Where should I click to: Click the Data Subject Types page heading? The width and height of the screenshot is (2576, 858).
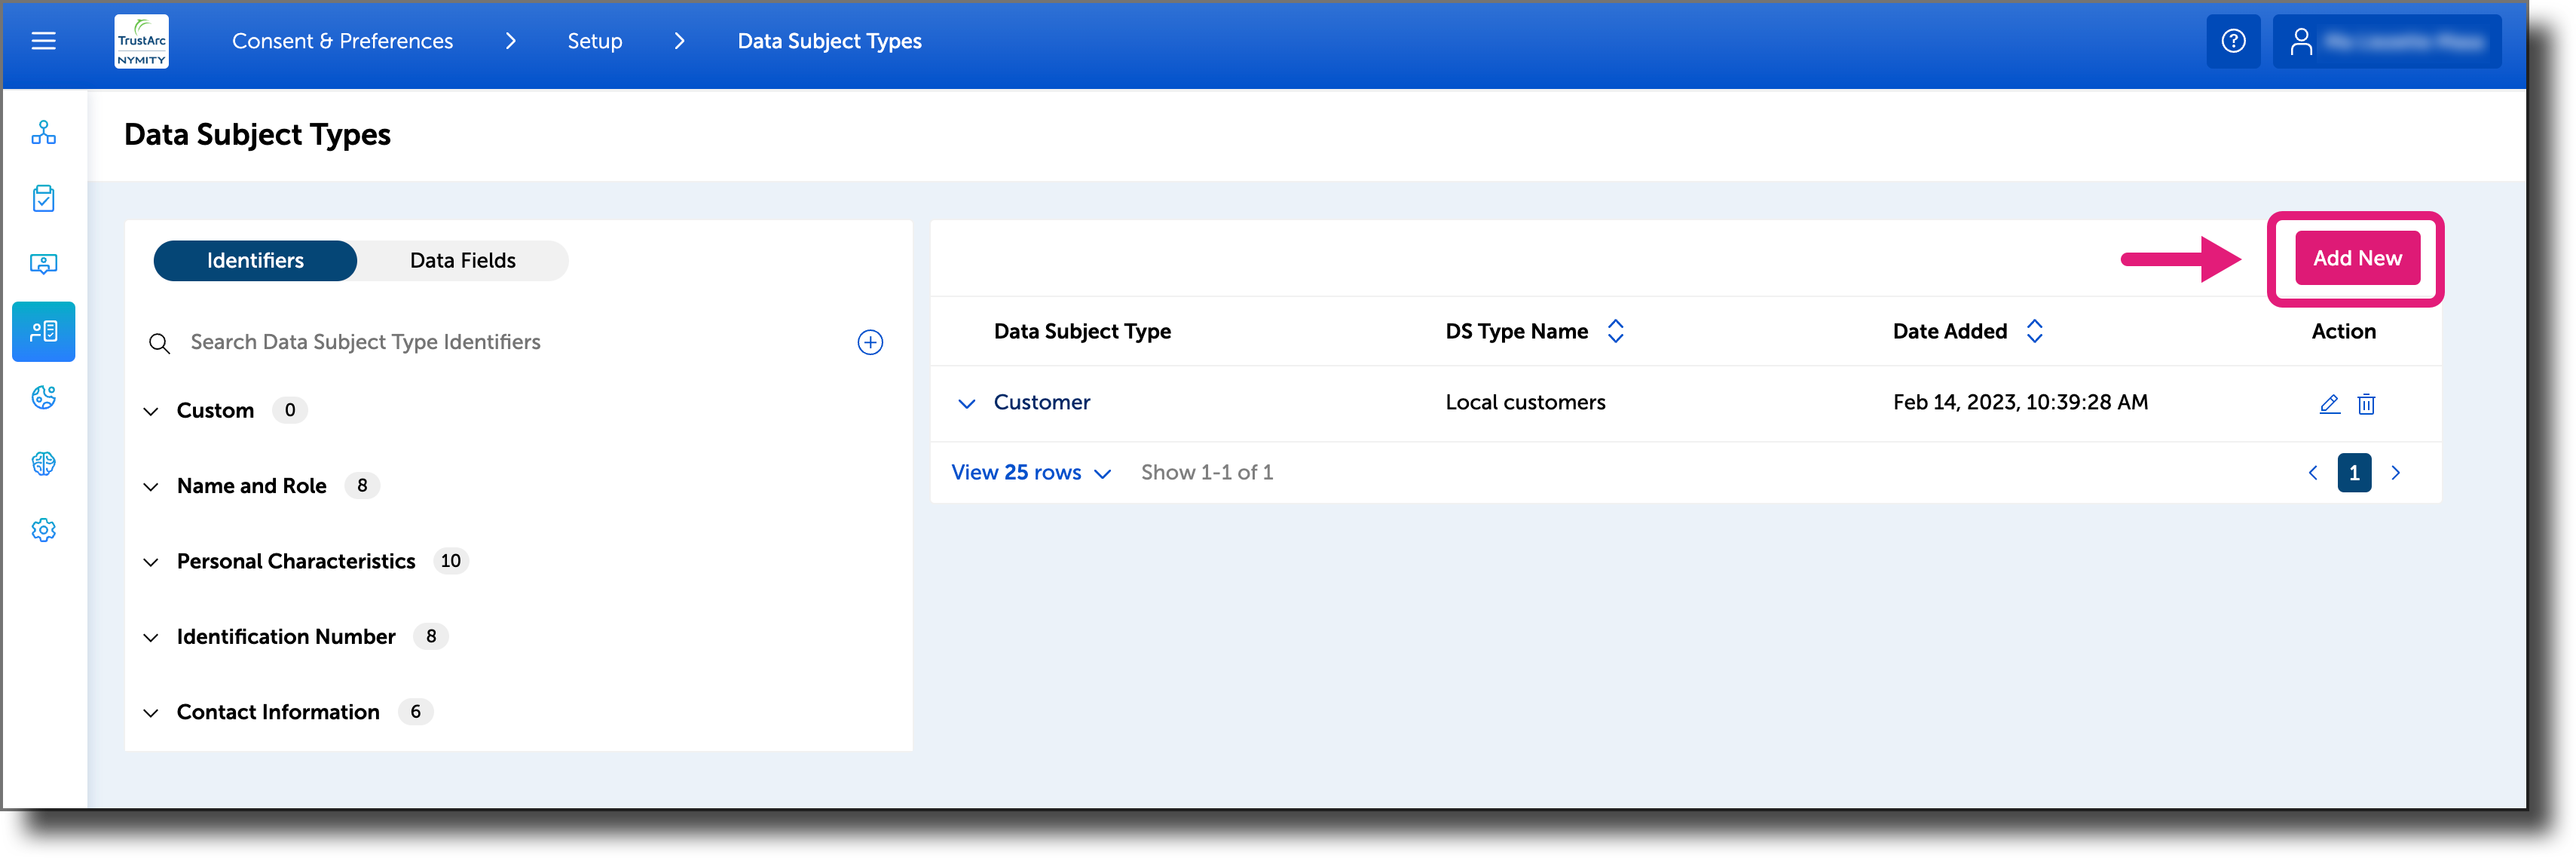click(x=257, y=135)
